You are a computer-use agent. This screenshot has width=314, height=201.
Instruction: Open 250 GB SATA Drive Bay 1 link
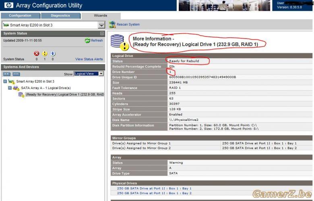click(154, 188)
